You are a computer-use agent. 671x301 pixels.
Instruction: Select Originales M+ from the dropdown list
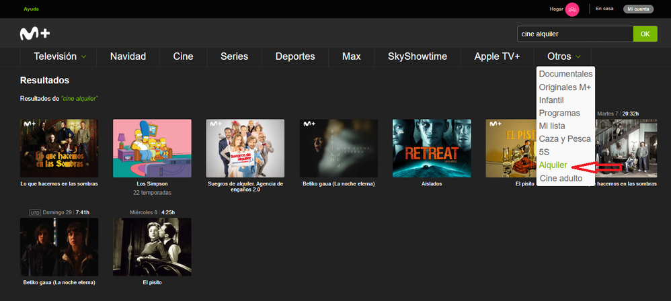pos(564,87)
